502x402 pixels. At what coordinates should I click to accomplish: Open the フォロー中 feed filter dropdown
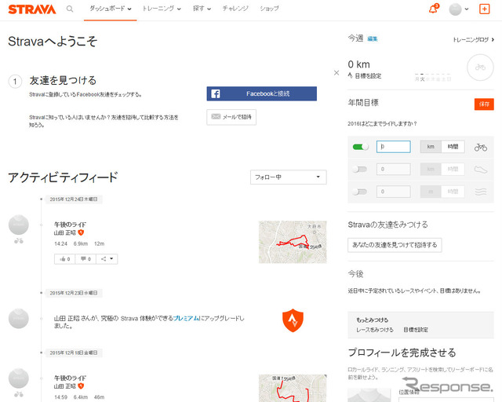(289, 177)
